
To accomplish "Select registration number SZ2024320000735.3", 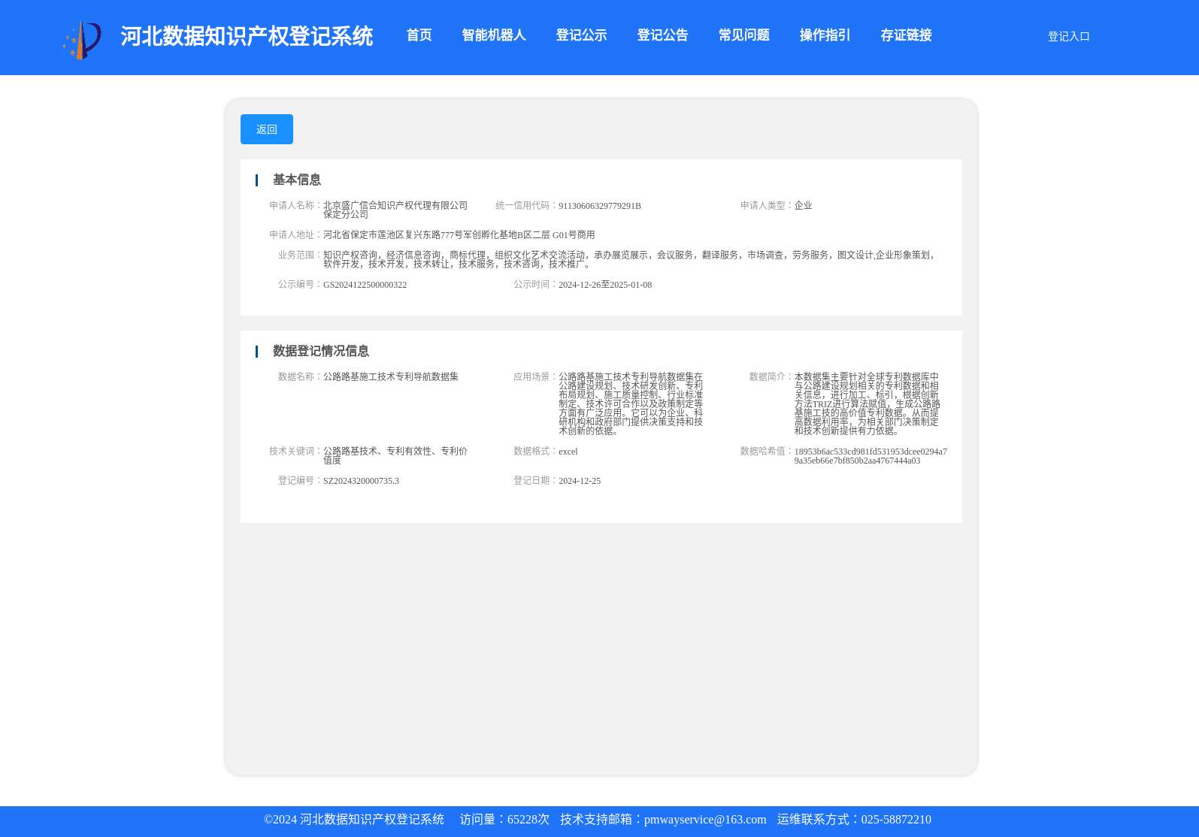I will click(x=361, y=481).
